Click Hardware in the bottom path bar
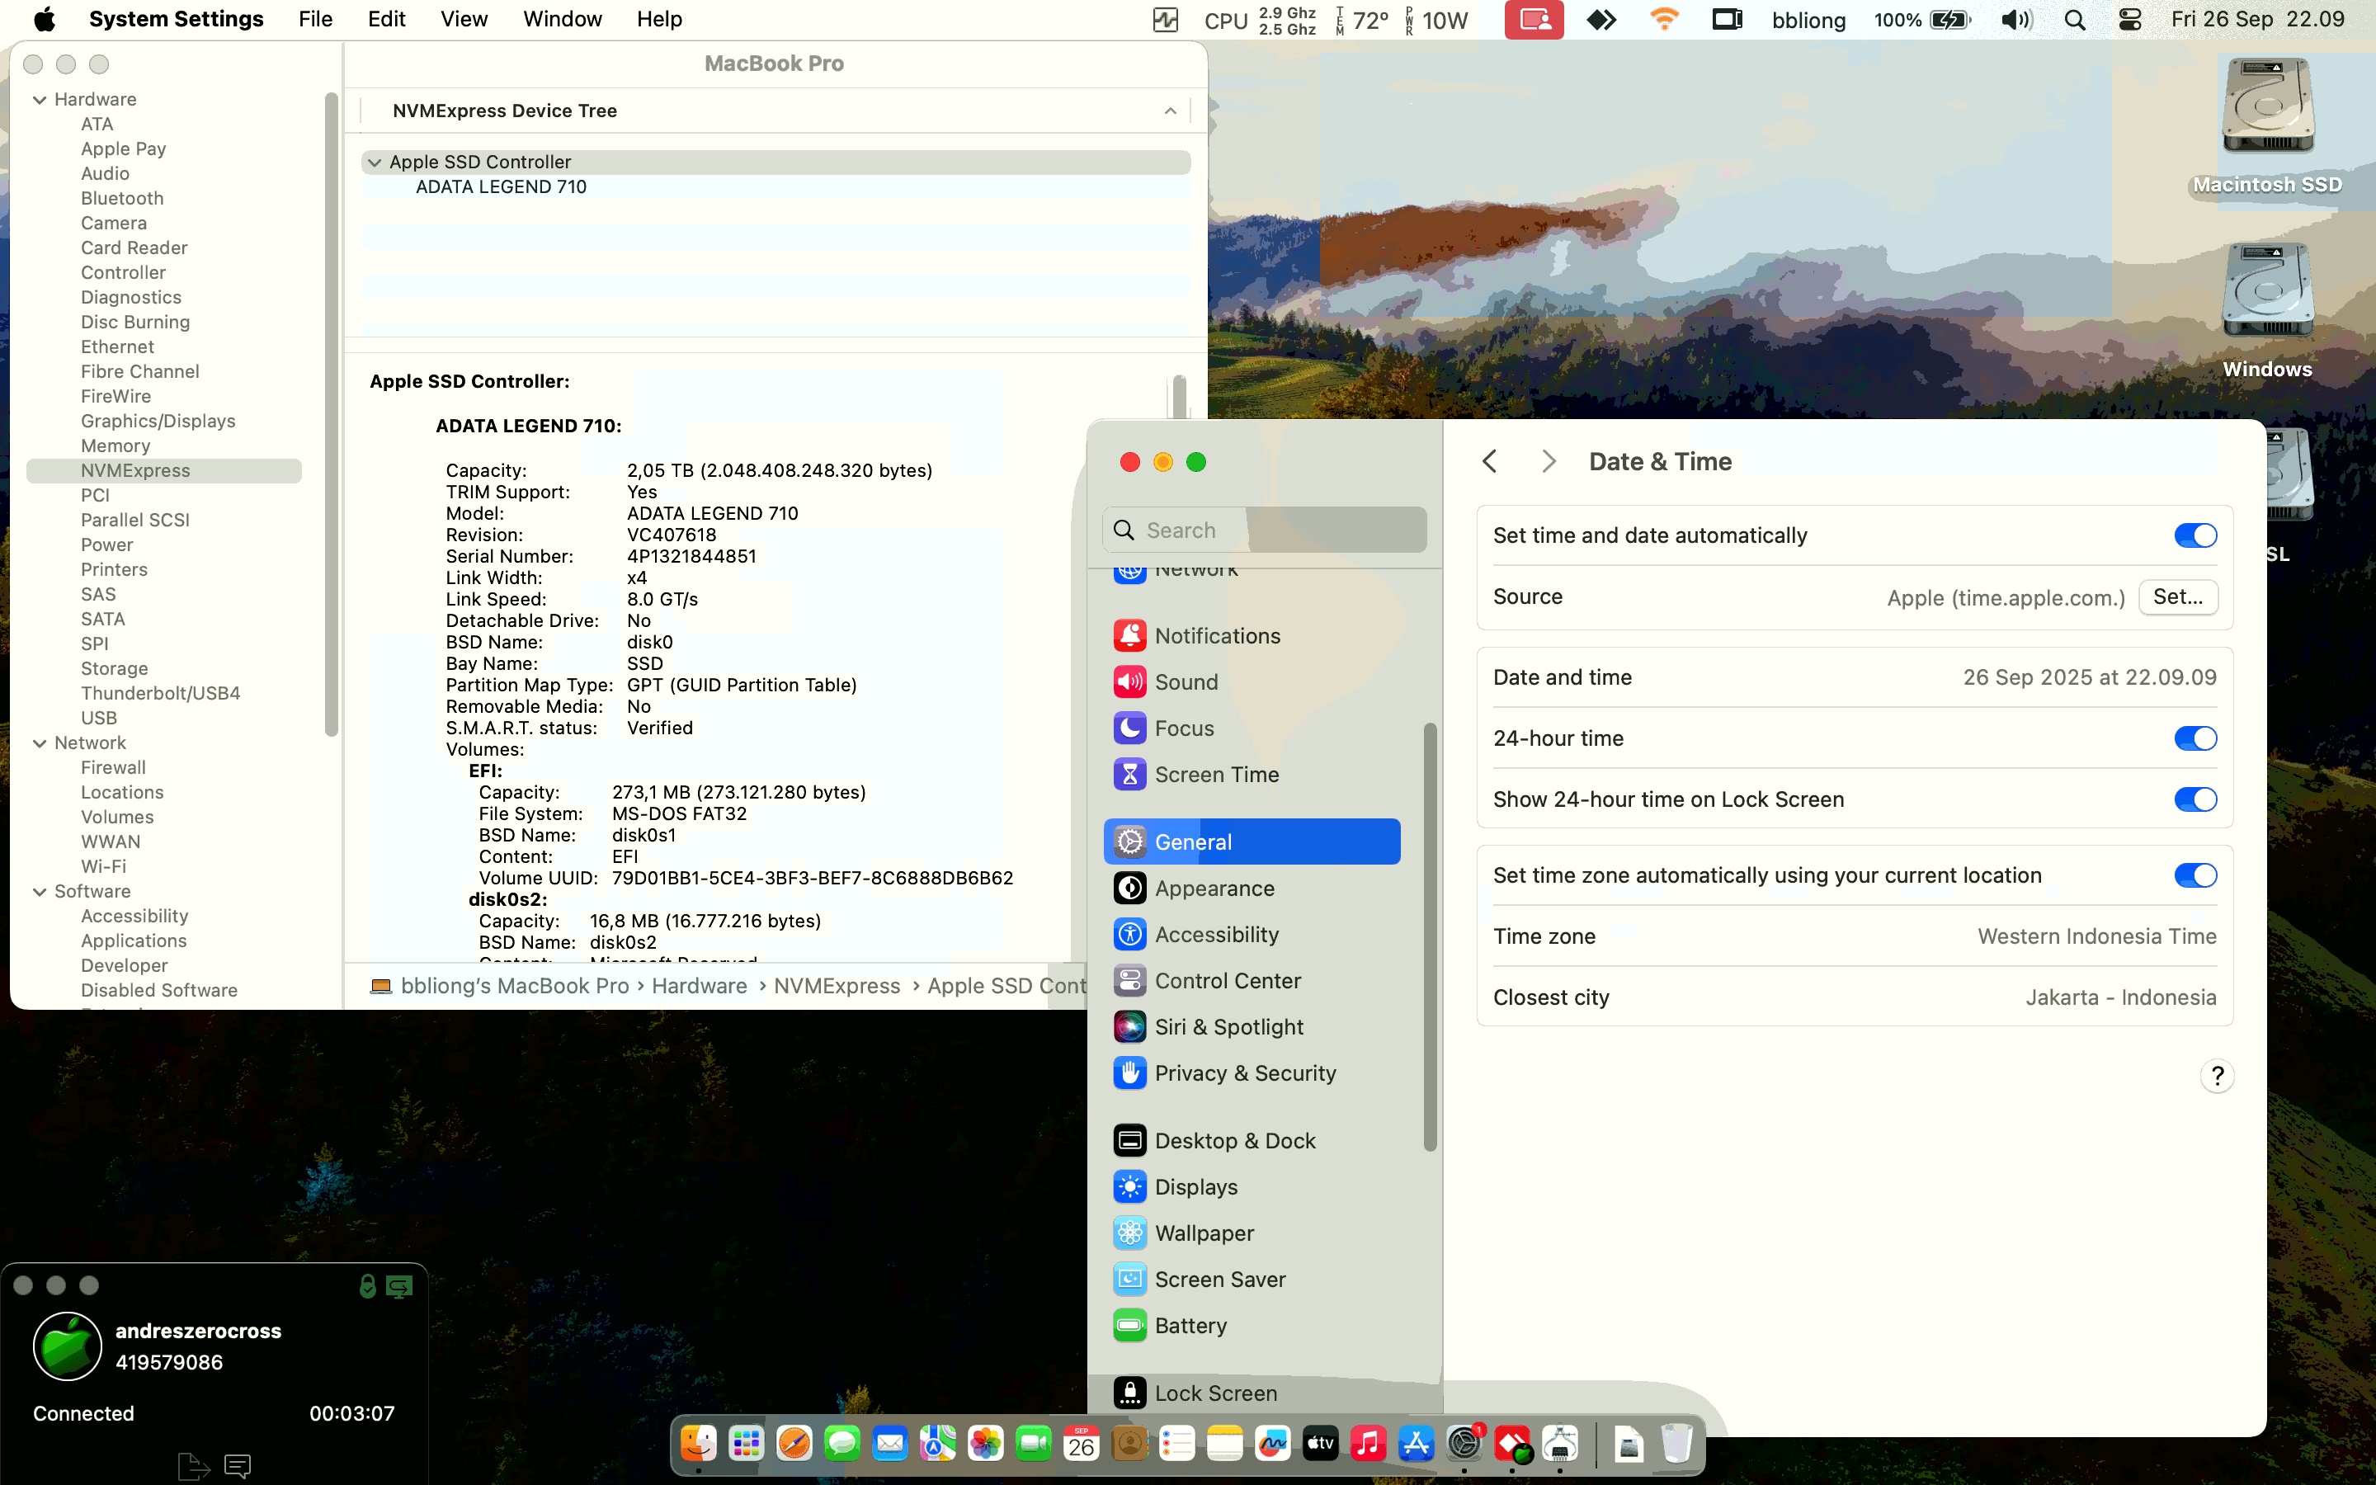Image resolution: width=2376 pixels, height=1485 pixels. [x=699, y=986]
